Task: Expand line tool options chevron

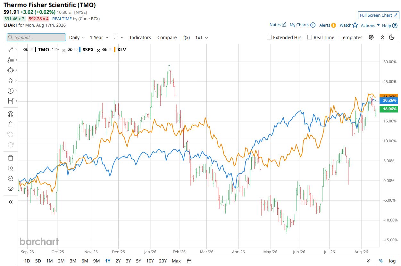Action: click(x=16, y=50)
